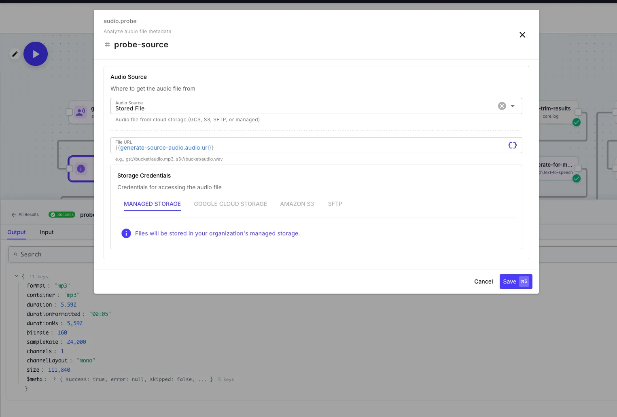Image resolution: width=617 pixels, height=417 pixels.
Task: Select the AMAZON S3 tab
Action: point(297,204)
